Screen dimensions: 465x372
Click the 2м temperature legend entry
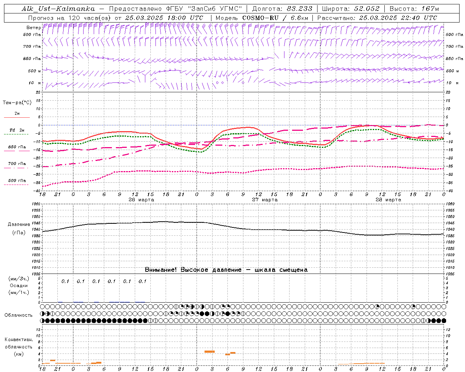click(17, 113)
